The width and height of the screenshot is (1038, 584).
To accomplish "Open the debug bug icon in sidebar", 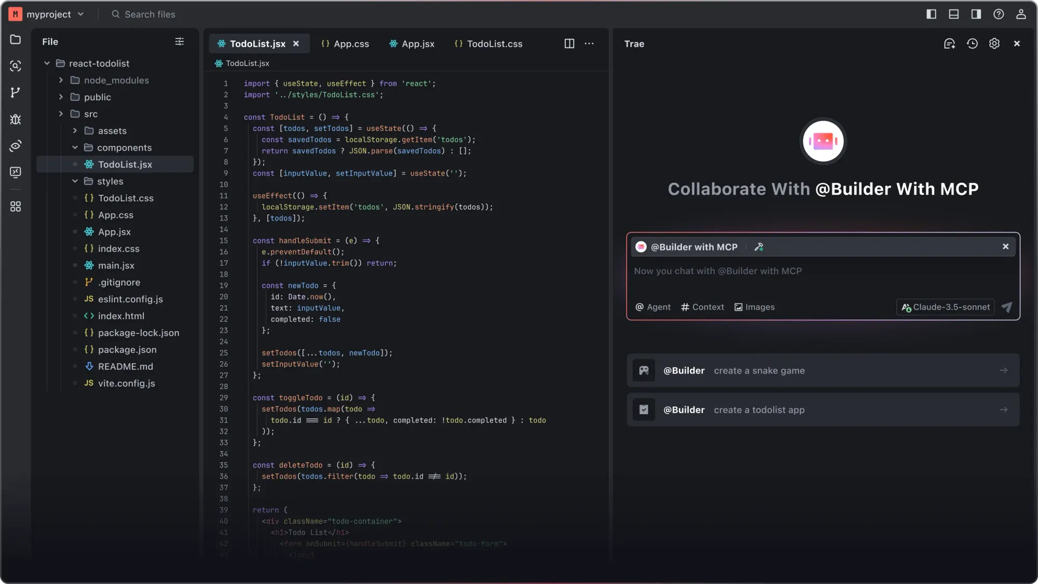I will (x=16, y=119).
